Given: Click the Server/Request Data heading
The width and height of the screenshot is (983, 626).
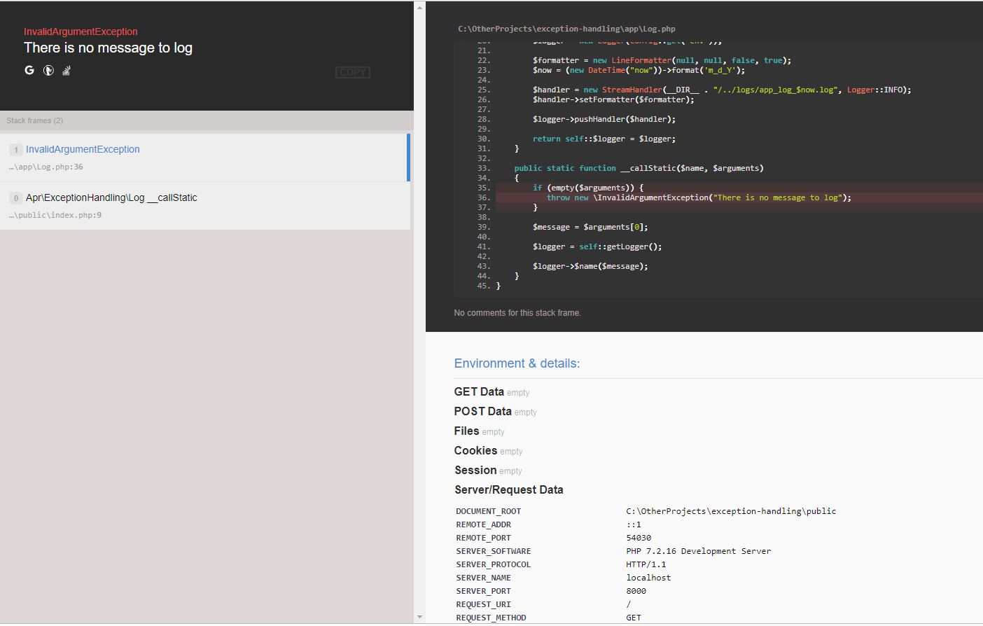Looking at the screenshot, I should pyautogui.click(x=509, y=489).
